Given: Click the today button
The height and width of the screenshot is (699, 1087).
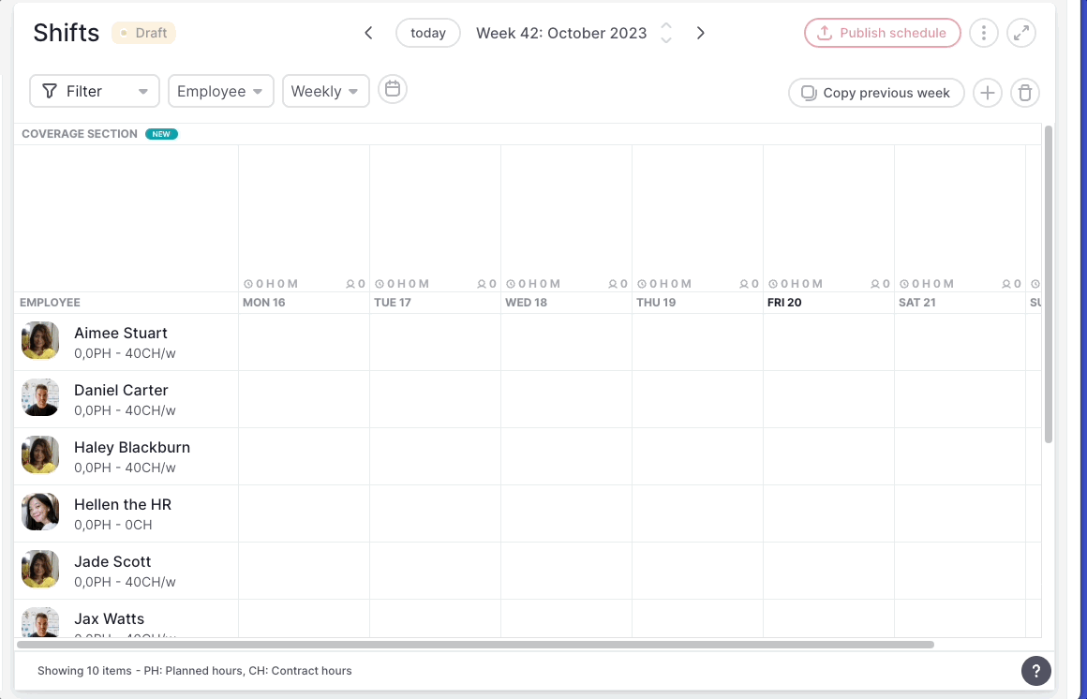Looking at the screenshot, I should tap(428, 33).
